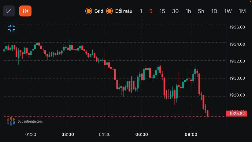The image size is (252, 142).
Task: Select the 1 minute timeframe
Action: pos(141,11)
